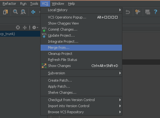The height and width of the screenshot is (118, 160).
Task: Select Commit Changes menu entry
Action: point(81,29)
